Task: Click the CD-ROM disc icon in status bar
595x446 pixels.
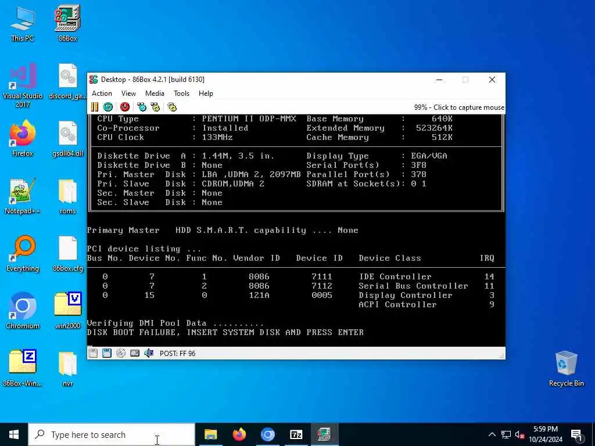Action: click(x=121, y=353)
